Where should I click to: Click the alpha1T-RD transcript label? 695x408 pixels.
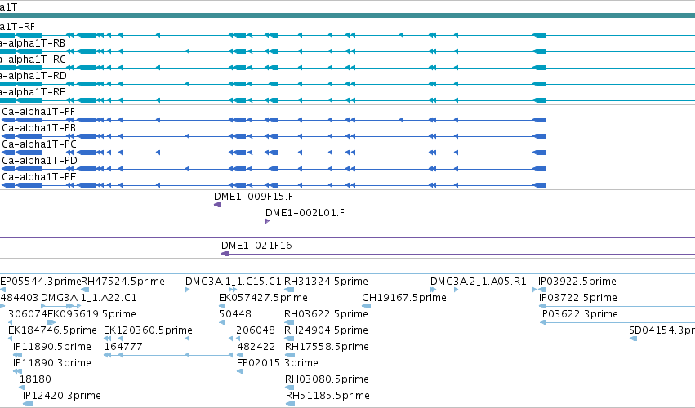(x=33, y=76)
